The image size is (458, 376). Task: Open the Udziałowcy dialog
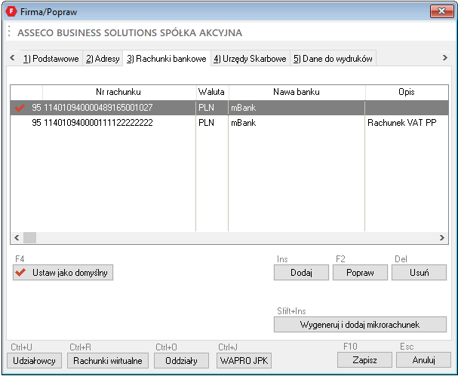tap(34, 360)
